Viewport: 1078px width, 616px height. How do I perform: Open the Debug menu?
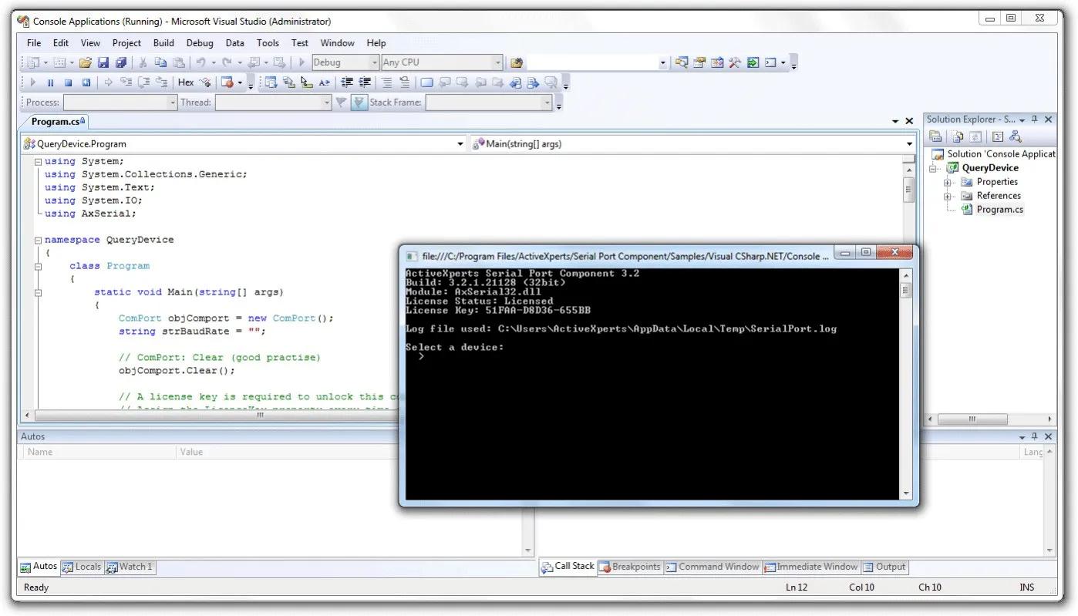200,43
